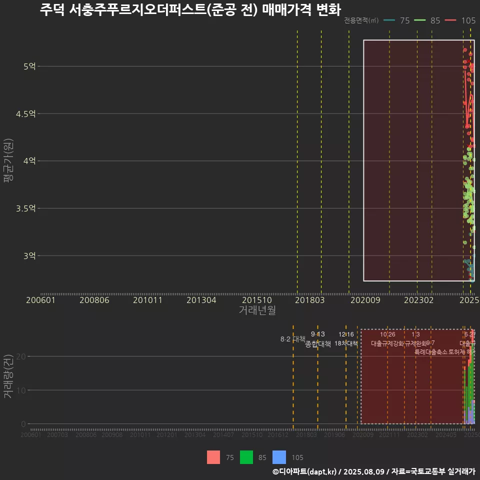Click 202405 on the volume chart x-axis
Screen dimensions: 480x480
[446, 434]
